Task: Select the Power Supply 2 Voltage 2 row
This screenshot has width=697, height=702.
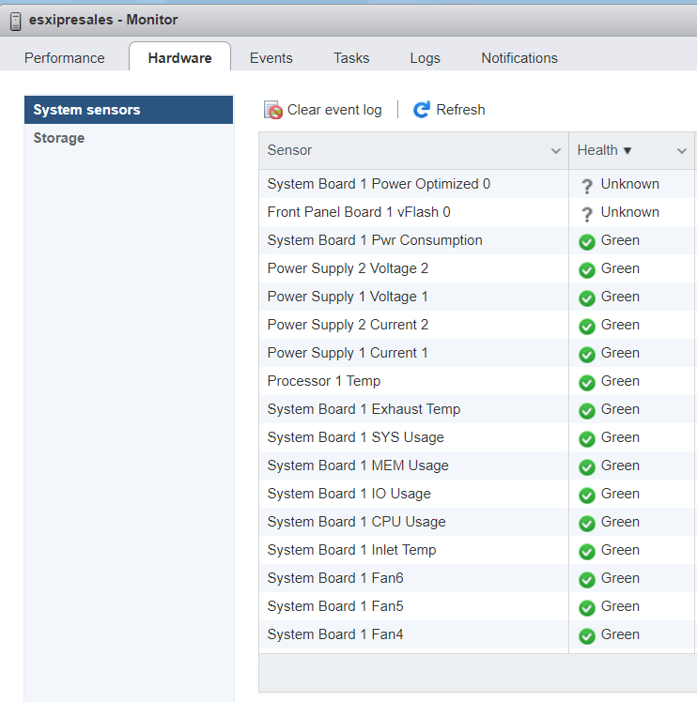Action: pos(348,268)
